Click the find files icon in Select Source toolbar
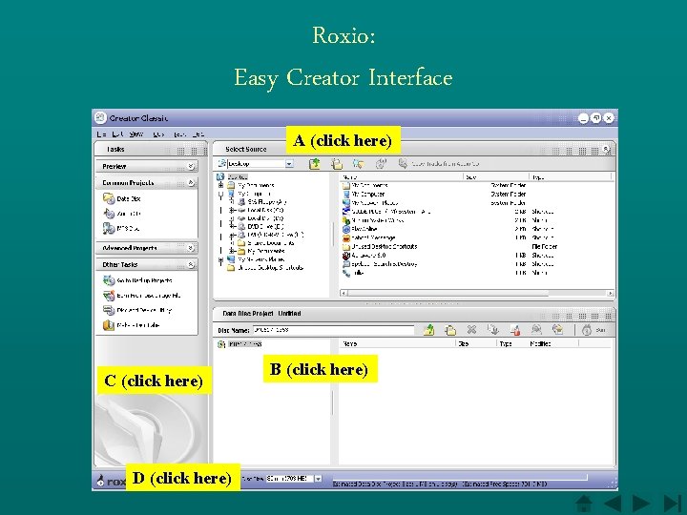Screen dimensions: 687x515 pyautogui.click(x=359, y=164)
